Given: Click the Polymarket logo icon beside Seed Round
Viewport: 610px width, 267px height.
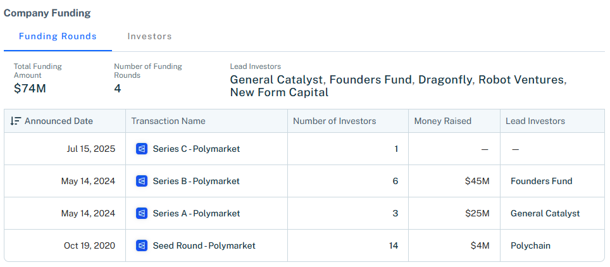Looking at the screenshot, I should coord(142,245).
